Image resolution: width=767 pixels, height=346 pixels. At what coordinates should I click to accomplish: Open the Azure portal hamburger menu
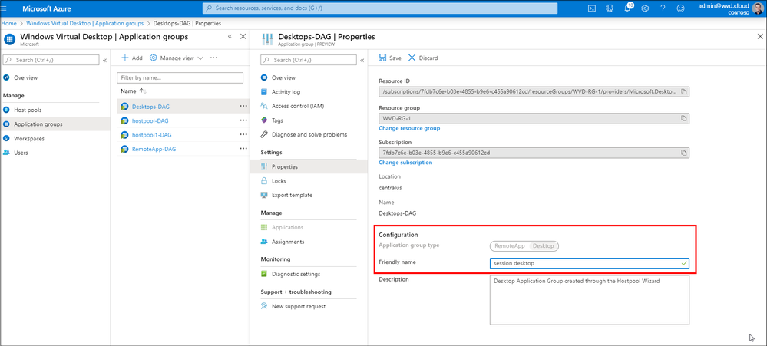click(x=5, y=8)
